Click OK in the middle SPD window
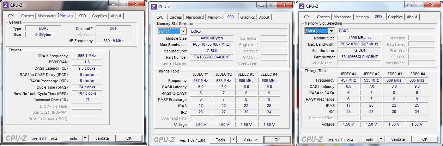The image size is (443, 146). [277, 140]
